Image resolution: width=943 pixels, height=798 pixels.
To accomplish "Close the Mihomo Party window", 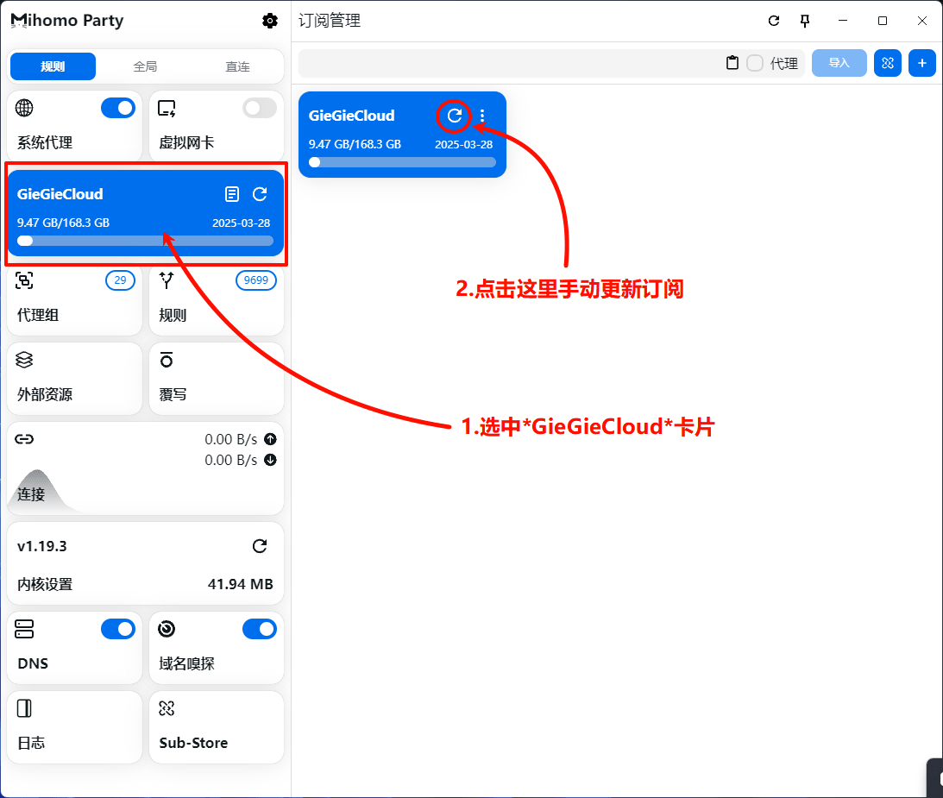I will coord(922,21).
